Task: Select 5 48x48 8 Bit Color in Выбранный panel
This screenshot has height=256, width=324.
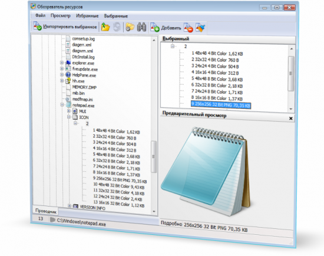Action: tap(217, 79)
